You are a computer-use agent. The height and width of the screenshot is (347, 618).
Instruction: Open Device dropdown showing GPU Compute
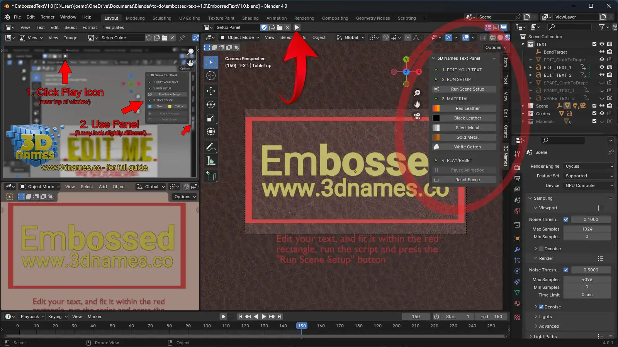589,185
